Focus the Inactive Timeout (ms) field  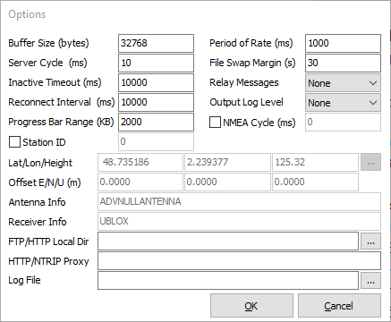[x=156, y=82]
